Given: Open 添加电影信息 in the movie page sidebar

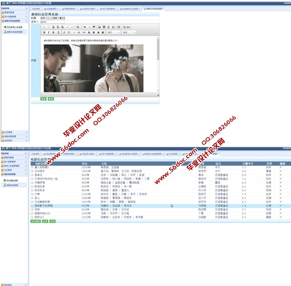Looking at the screenshot, I should coord(10,180).
